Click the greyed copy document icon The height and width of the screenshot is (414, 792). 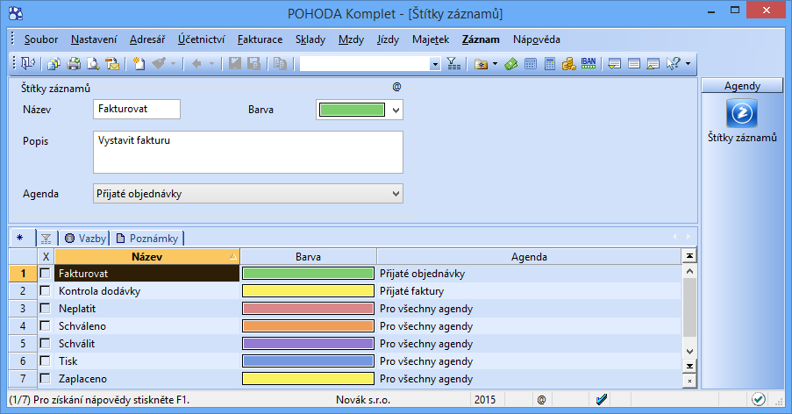click(x=281, y=64)
